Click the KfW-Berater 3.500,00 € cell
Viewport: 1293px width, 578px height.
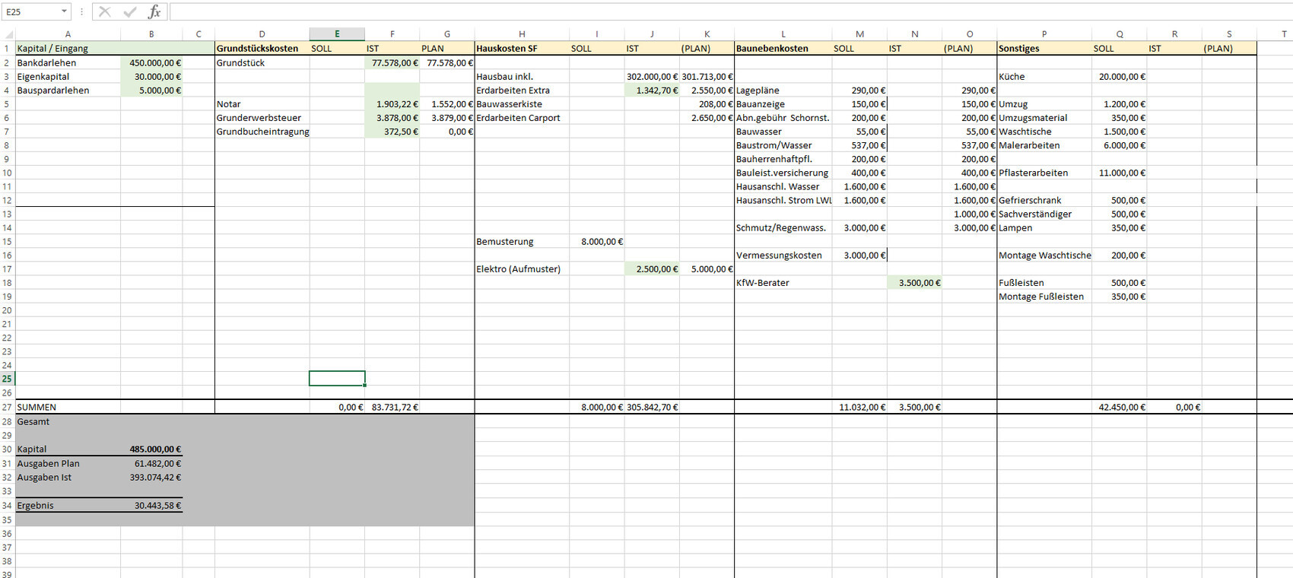click(x=914, y=283)
